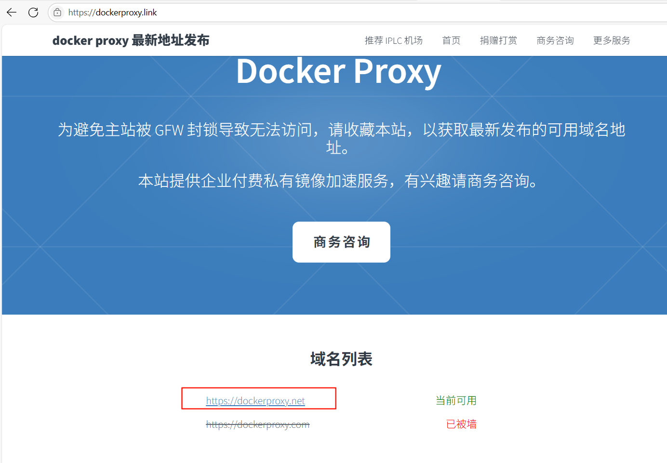Open the 更多服务 navigation item
This screenshot has height=463, width=667.
tap(612, 40)
